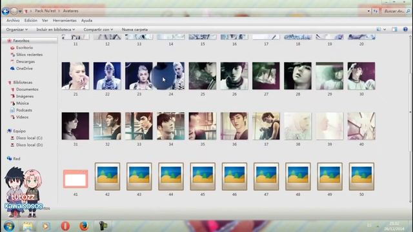This screenshot has width=413, height=232.
Task: Select image thumbnail 30
Action: coord(361,76)
